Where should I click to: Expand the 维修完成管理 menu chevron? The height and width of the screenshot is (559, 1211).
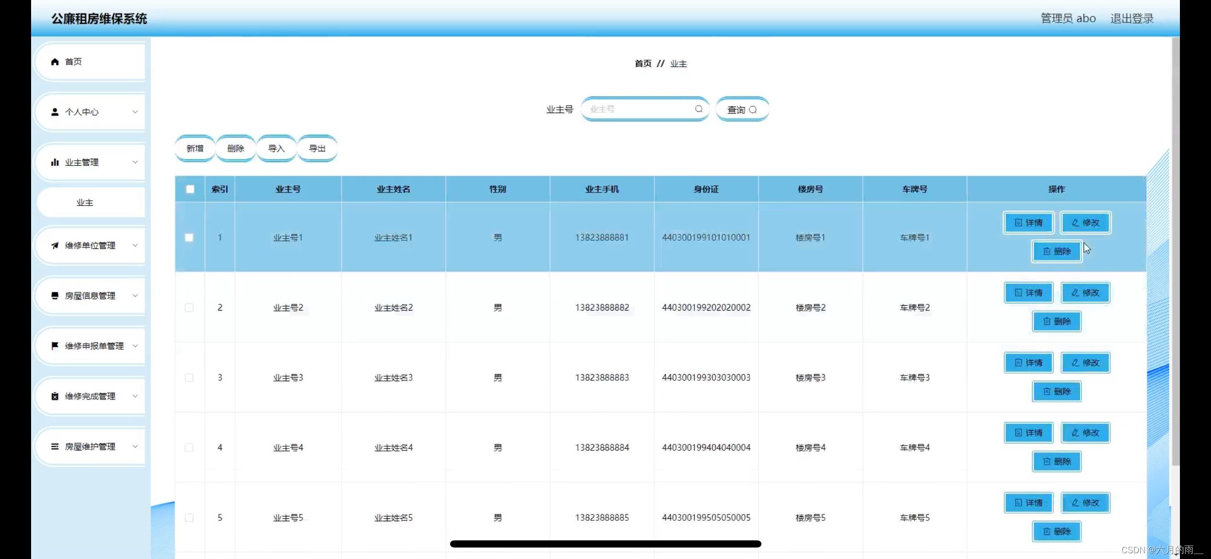135,396
